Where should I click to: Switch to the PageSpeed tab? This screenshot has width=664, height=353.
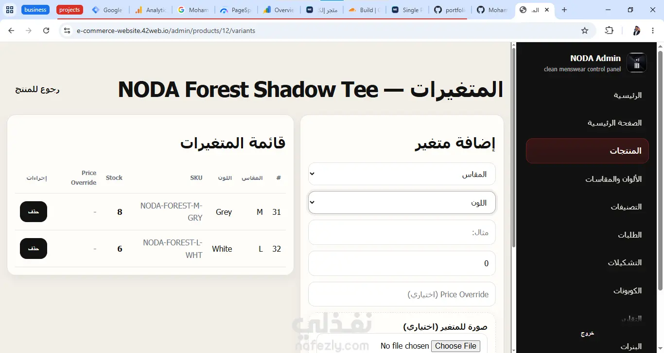point(236,10)
